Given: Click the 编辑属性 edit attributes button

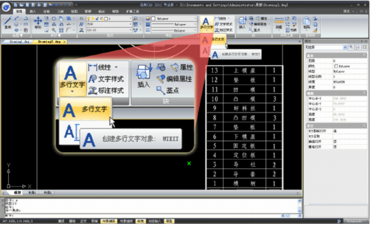Looking at the screenshot, I should point(258,24).
